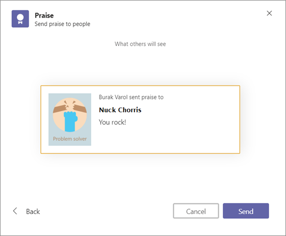
Task: Select the recipient name Nuck Chorris
Action: click(x=120, y=110)
